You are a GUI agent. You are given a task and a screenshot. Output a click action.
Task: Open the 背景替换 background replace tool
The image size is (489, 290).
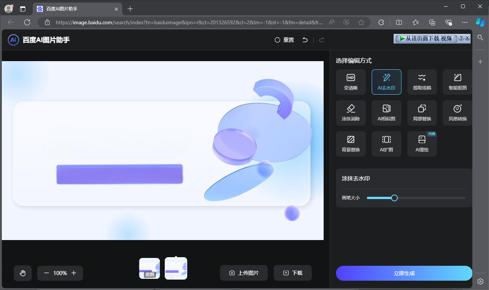click(x=350, y=144)
